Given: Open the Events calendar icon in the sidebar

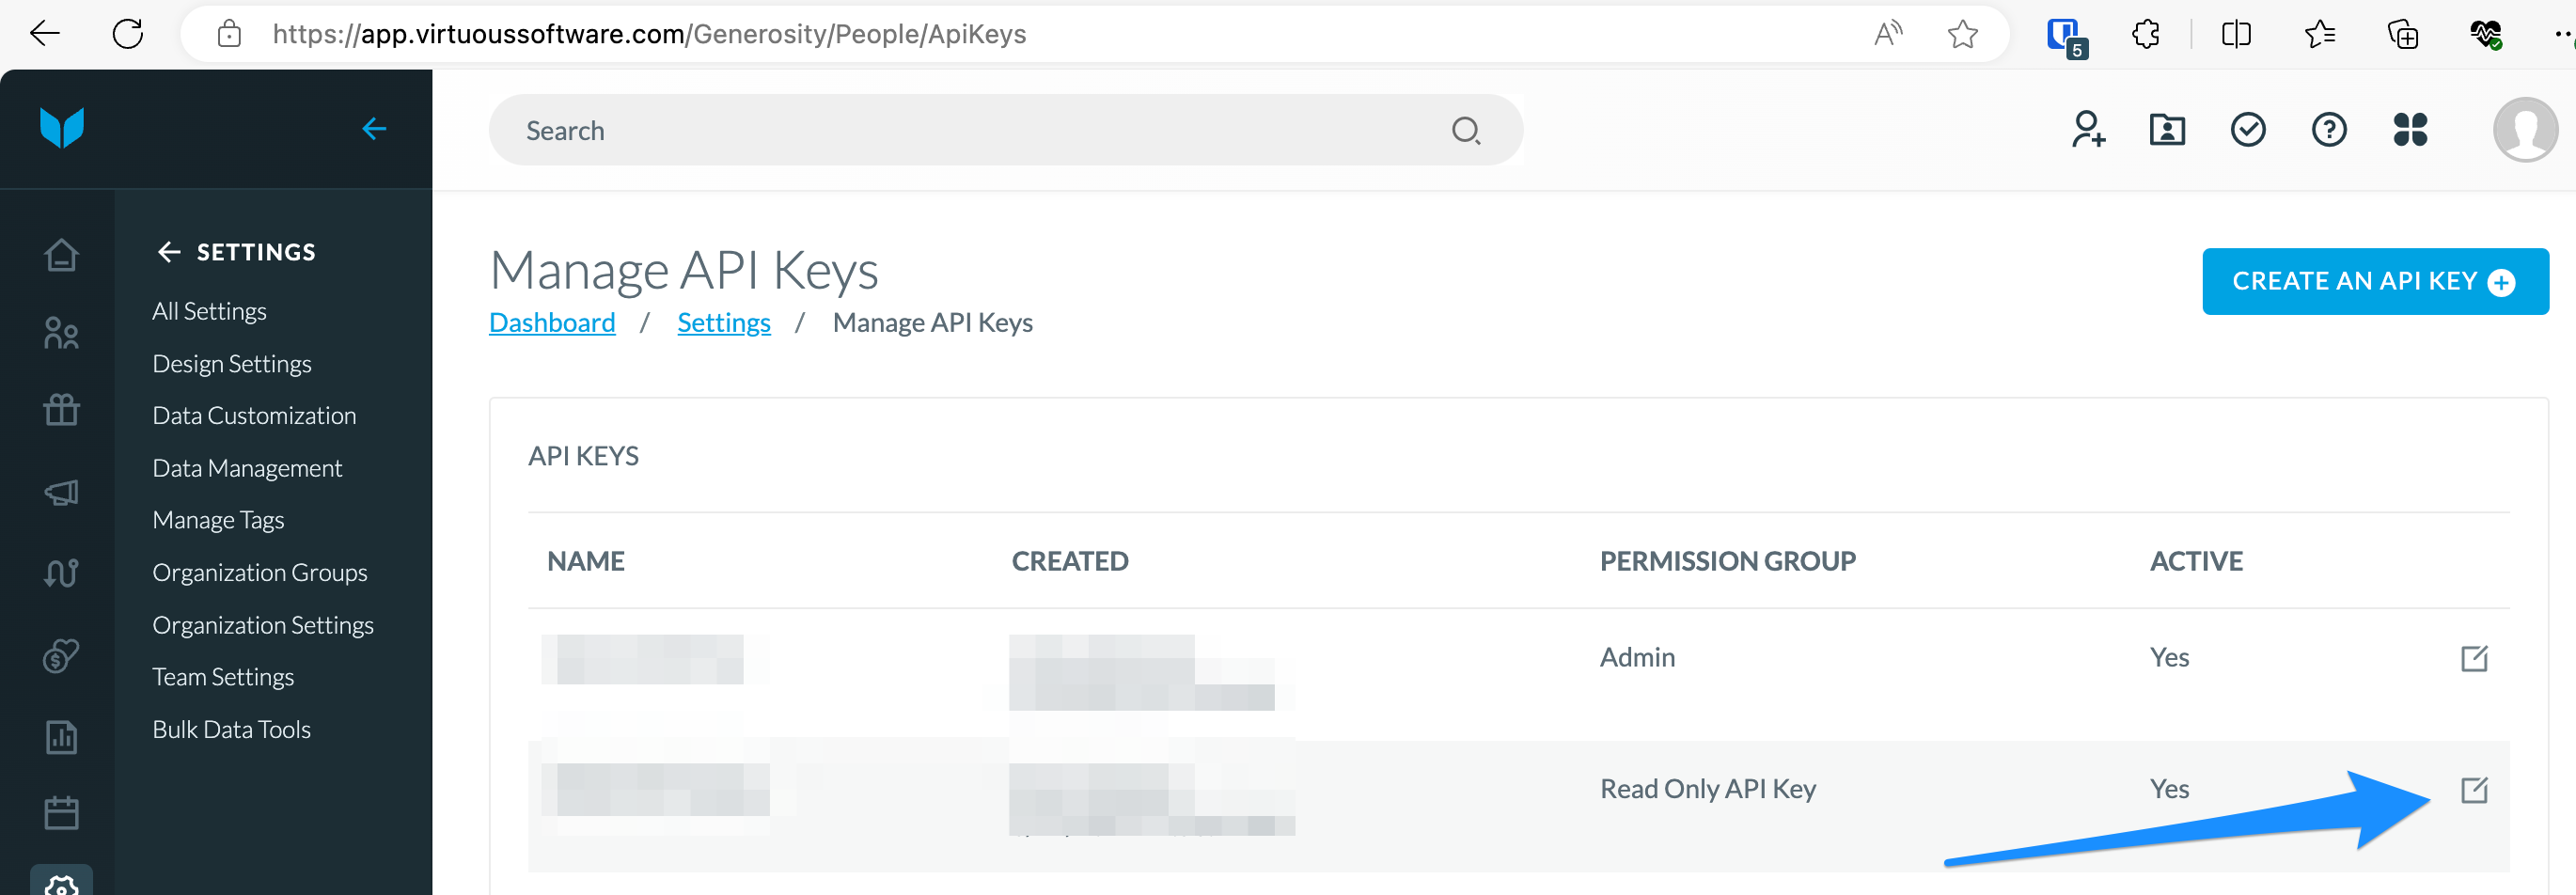Looking at the screenshot, I should [62, 813].
